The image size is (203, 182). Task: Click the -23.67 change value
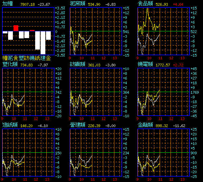coord(44,4)
